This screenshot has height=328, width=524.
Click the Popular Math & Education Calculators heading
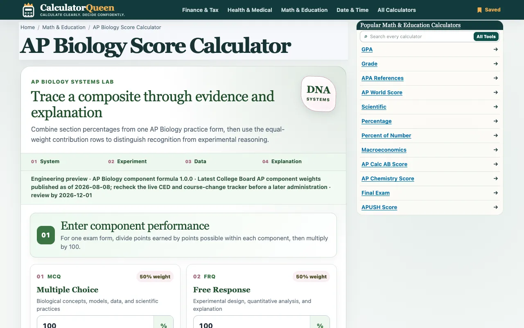coord(410,25)
